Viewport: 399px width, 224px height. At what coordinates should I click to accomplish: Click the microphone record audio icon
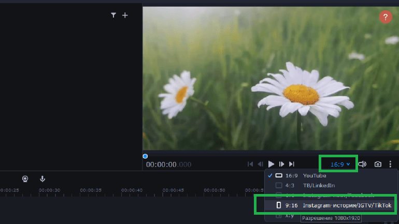coord(42,179)
